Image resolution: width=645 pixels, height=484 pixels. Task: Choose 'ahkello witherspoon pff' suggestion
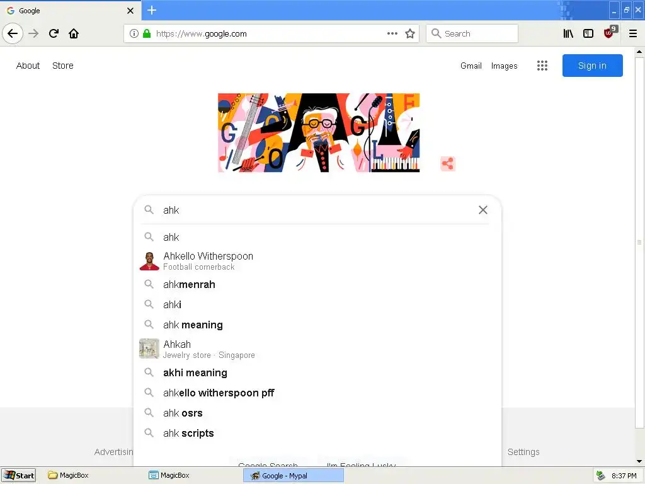[317, 393]
